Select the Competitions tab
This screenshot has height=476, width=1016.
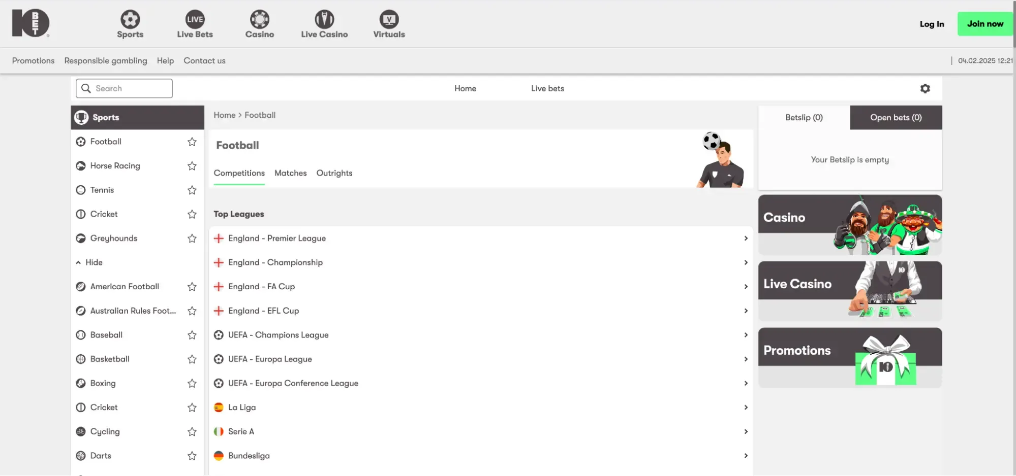coord(239,173)
